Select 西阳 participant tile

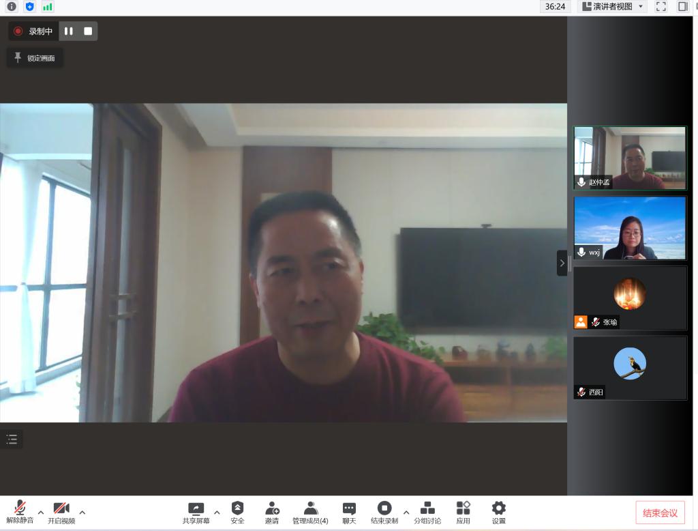click(x=630, y=368)
